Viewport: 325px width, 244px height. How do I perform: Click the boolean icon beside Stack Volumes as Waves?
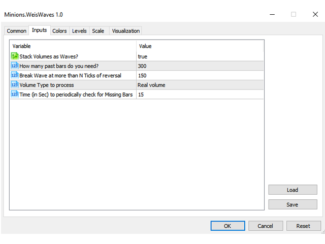(15, 56)
